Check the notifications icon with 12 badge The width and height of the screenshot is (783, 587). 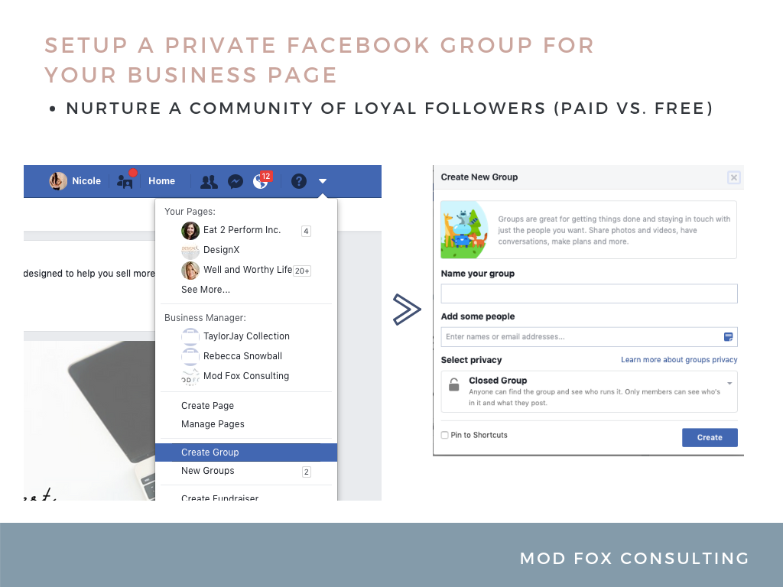click(262, 181)
